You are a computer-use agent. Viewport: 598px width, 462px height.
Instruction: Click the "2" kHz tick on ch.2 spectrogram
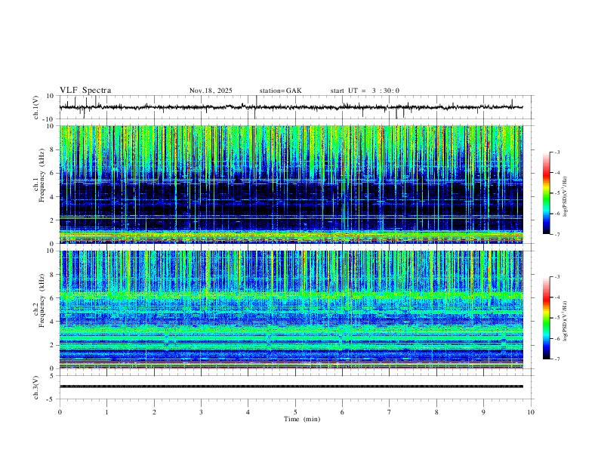[52, 345]
